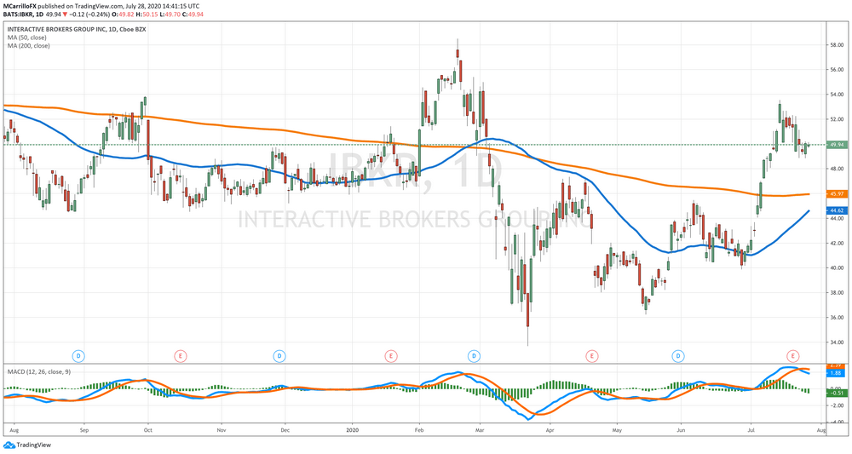This screenshot has width=852, height=454.
Task: Click the 40.00 price axis label
Action: (x=837, y=267)
